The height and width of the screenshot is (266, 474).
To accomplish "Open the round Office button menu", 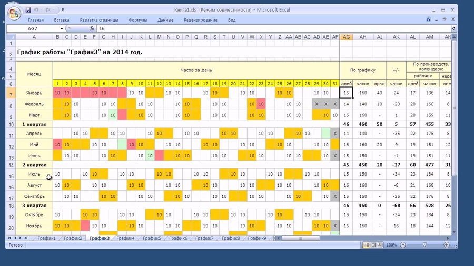I will click(13, 13).
